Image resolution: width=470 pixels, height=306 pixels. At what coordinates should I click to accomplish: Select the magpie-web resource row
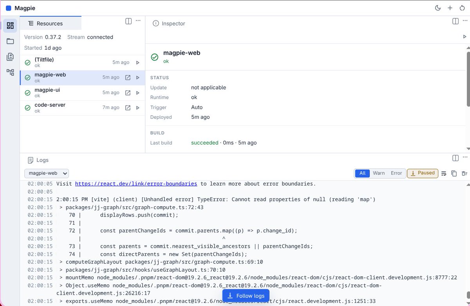pyautogui.click(x=82, y=78)
